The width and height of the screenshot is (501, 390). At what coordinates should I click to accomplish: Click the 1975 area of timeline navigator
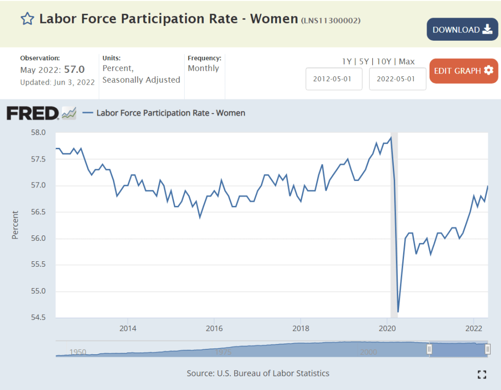click(x=223, y=351)
